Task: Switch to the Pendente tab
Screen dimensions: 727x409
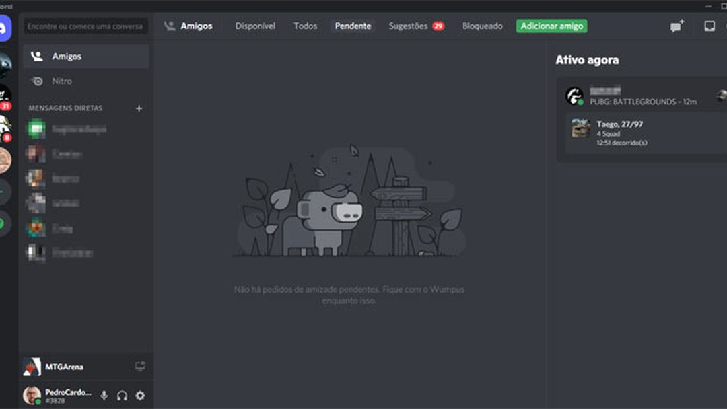Action: 353,26
